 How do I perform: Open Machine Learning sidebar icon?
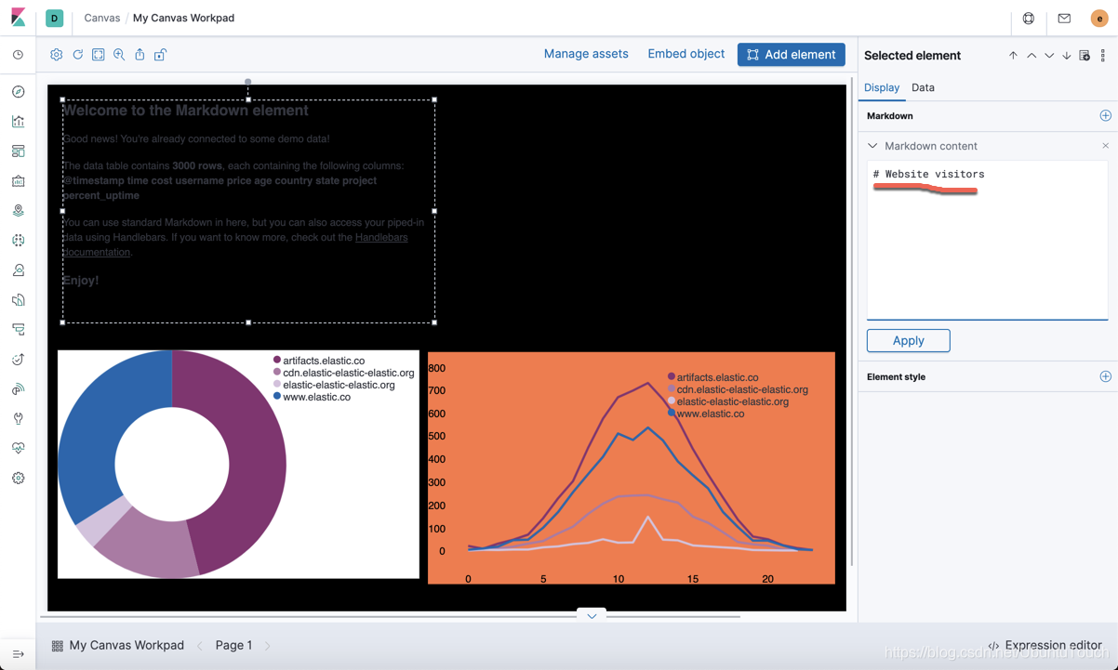18,241
